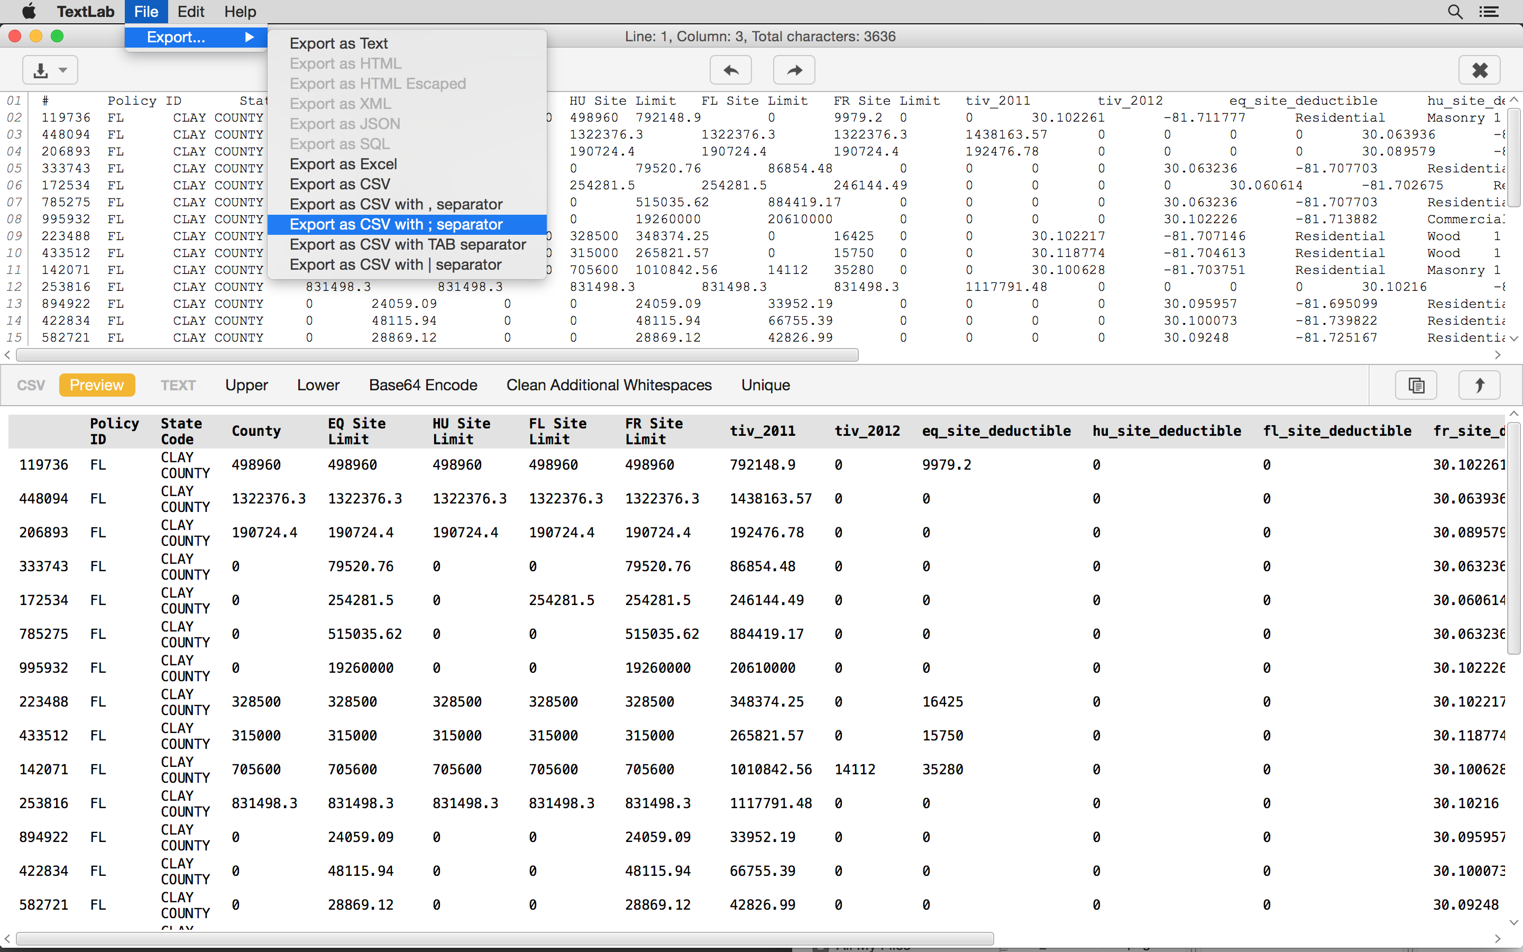Toggle the Preview mode button
The height and width of the screenshot is (952, 1523).
[97, 385]
